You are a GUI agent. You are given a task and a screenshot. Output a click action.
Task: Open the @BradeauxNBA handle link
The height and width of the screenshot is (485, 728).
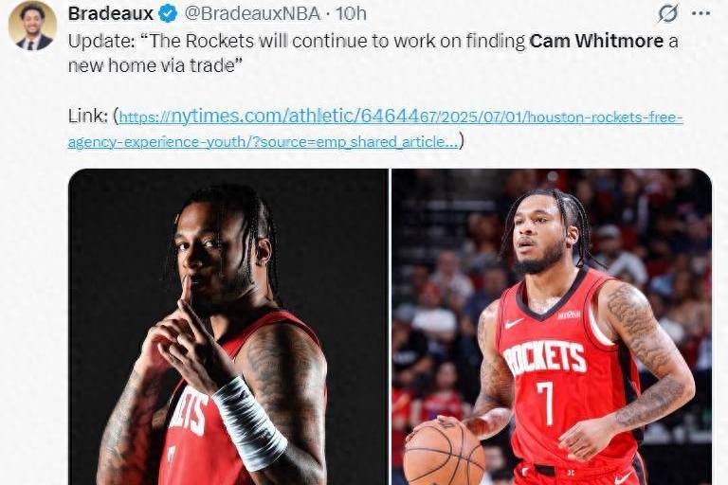pos(252,14)
